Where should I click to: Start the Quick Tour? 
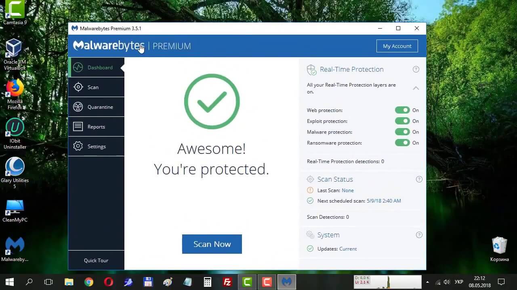point(96,260)
